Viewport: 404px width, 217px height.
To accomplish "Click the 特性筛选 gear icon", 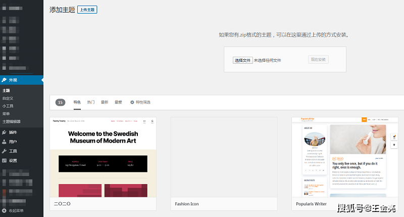I will tap(132, 102).
